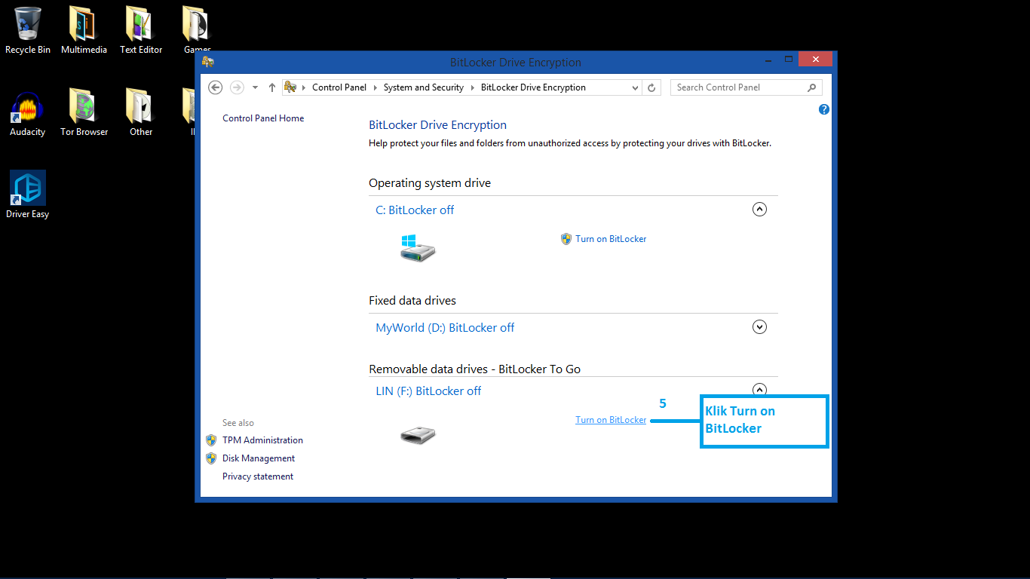Viewport: 1030px width, 579px height.
Task: Click the removable F: drive icon
Action: (418, 435)
